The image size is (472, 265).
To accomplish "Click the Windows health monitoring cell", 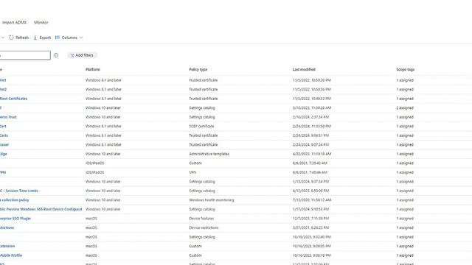I will (x=212, y=200).
